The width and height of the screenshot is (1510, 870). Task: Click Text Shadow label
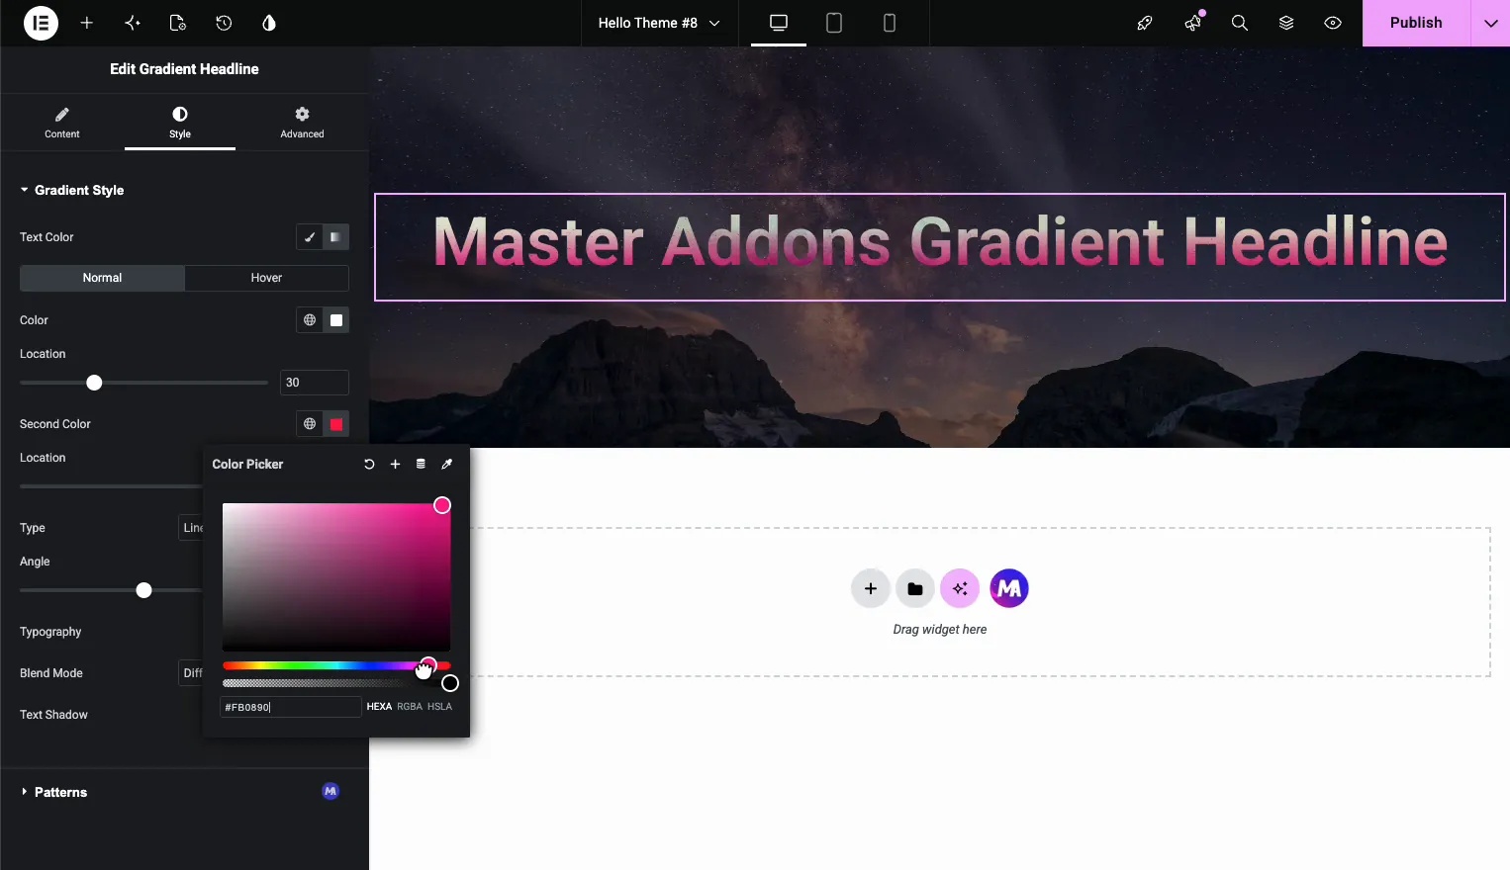53,715
